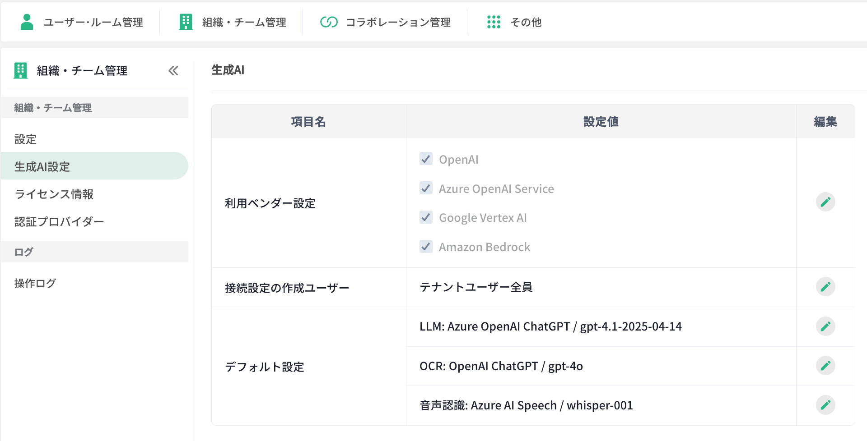Go to 認証プロバイダー in sidebar
The image size is (867, 441).
tap(59, 222)
